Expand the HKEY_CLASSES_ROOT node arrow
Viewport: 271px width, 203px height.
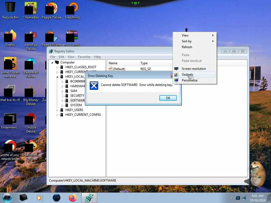pyautogui.click(x=57, y=67)
